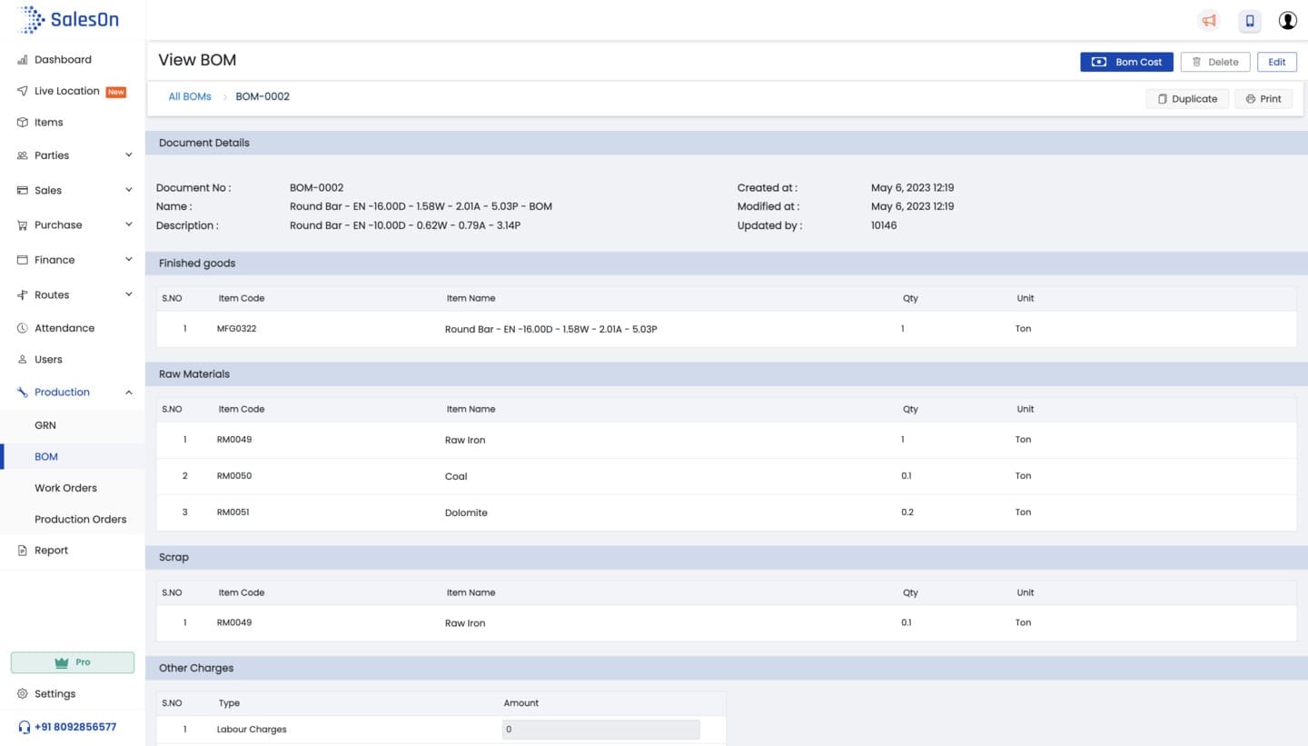
Task: Expand the Finance submenu chevron
Action: [129, 260]
